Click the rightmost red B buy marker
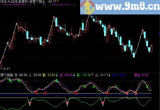The image size is (160, 110). pos(107,93)
